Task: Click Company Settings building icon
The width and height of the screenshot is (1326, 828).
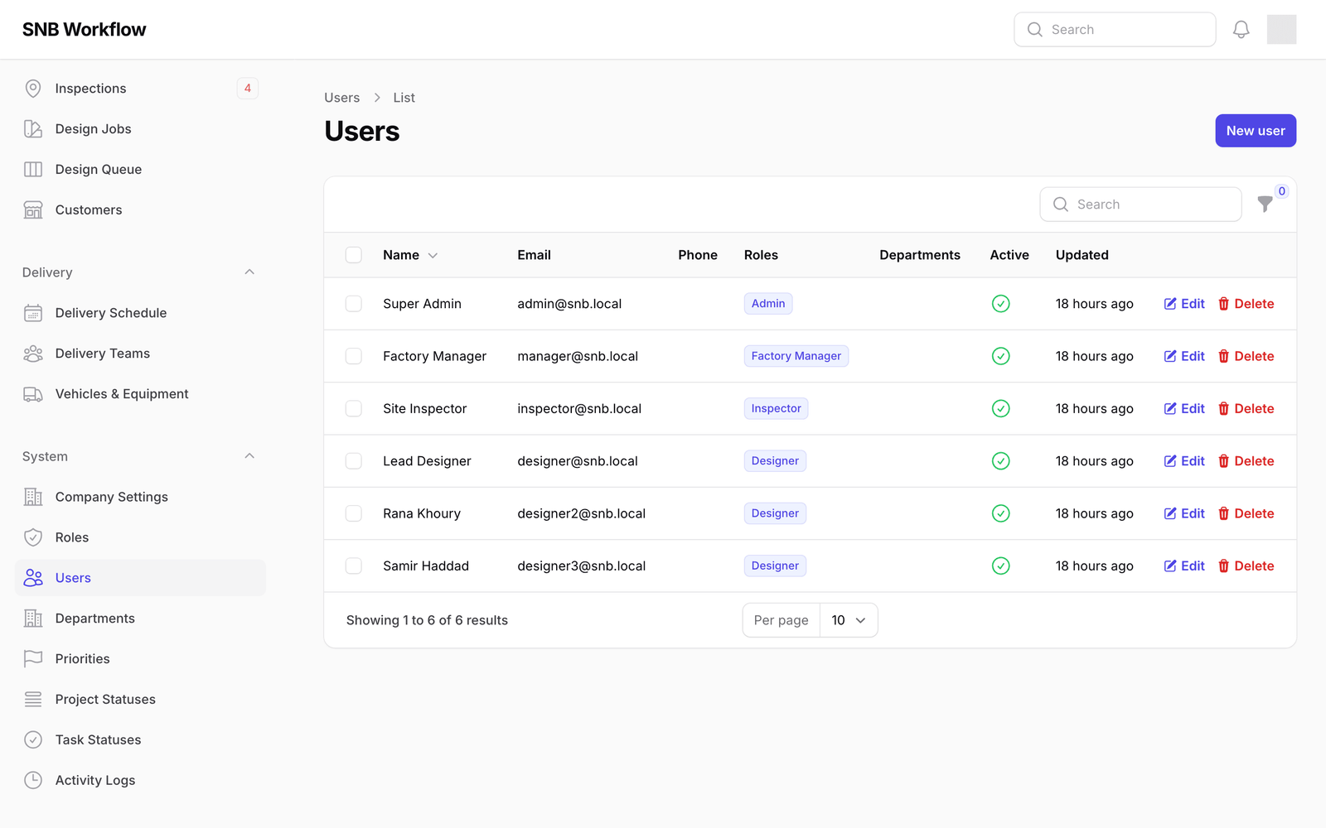Action: [x=33, y=497]
